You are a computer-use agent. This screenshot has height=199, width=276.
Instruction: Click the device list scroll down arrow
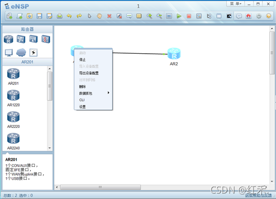(x=50, y=148)
